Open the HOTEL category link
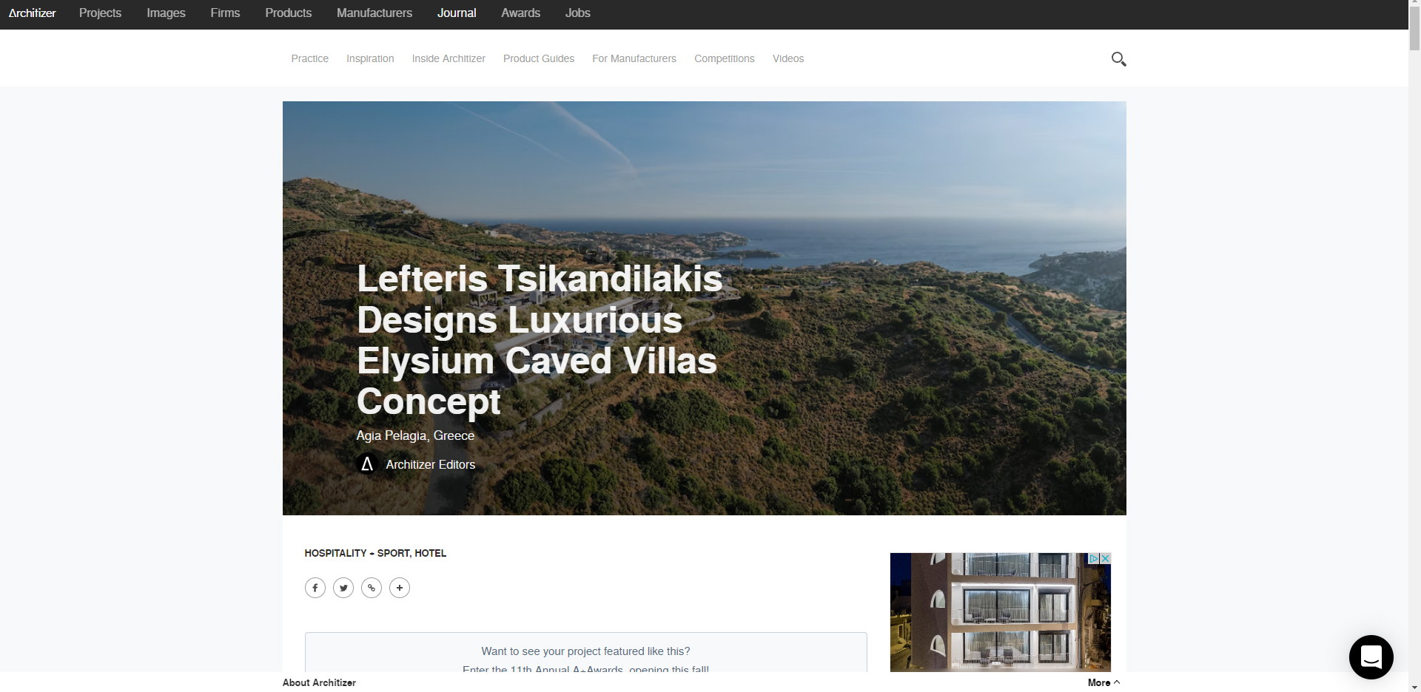 pos(430,553)
